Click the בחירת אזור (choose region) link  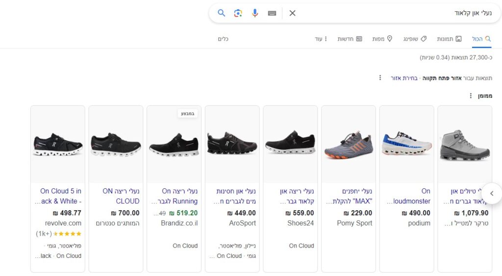404,78
